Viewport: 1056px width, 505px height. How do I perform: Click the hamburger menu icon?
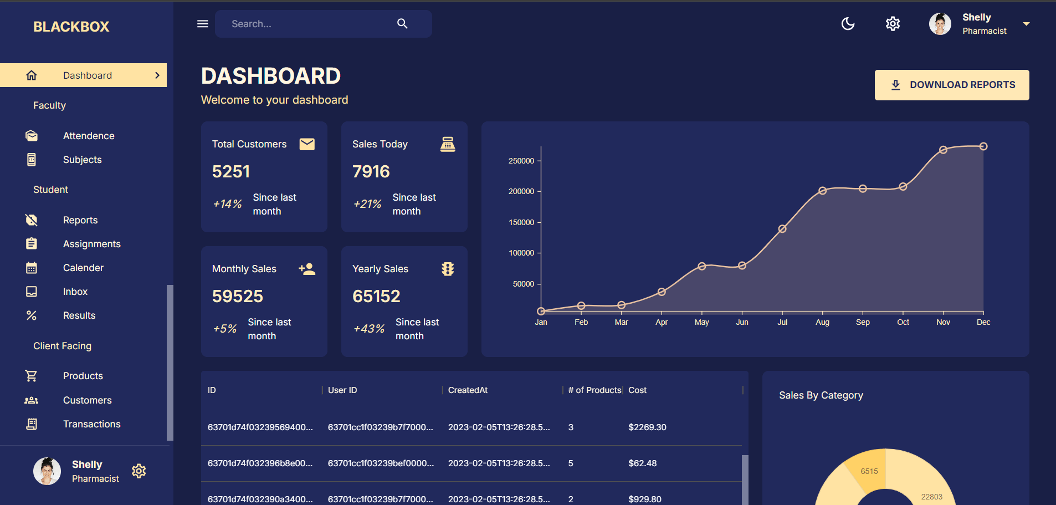coord(203,24)
